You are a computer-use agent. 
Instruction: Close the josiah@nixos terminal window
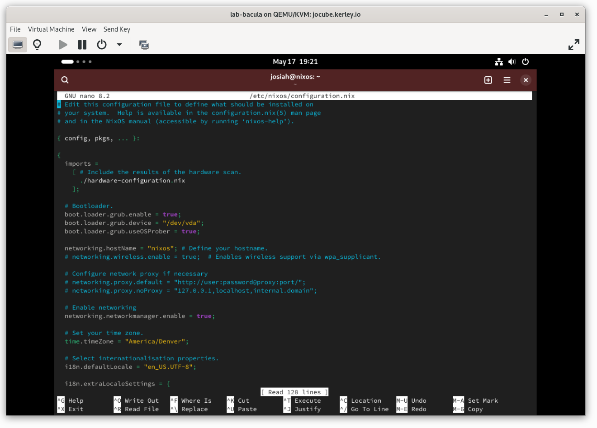tap(526, 80)
